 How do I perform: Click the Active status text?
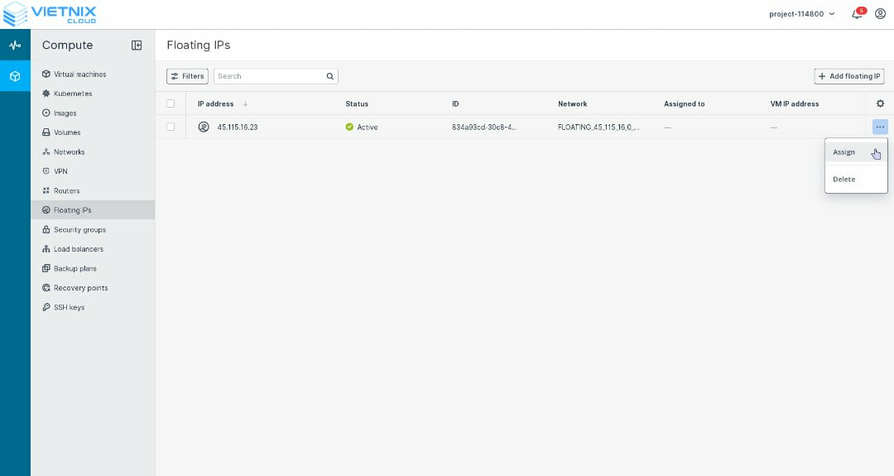368,127
